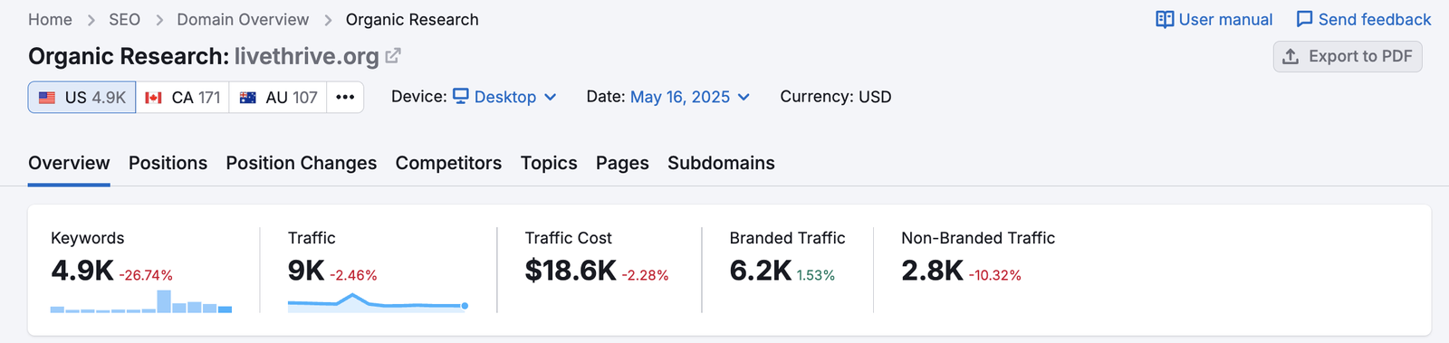This screenshot has width=1449, height=343.
Task: Click the Keywords bar chart sparkline
Action: click(141, 301)
